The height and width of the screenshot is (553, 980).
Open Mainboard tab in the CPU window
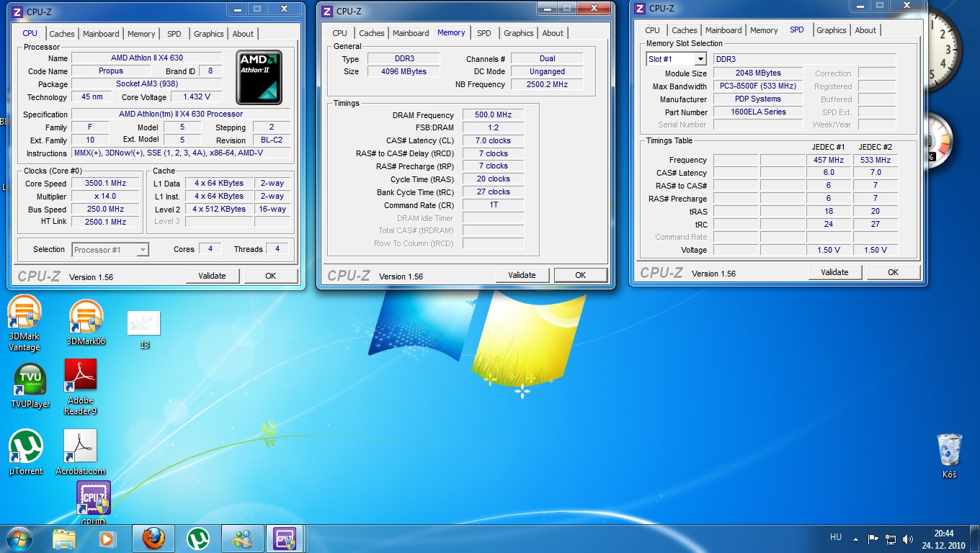pos(101,34)
